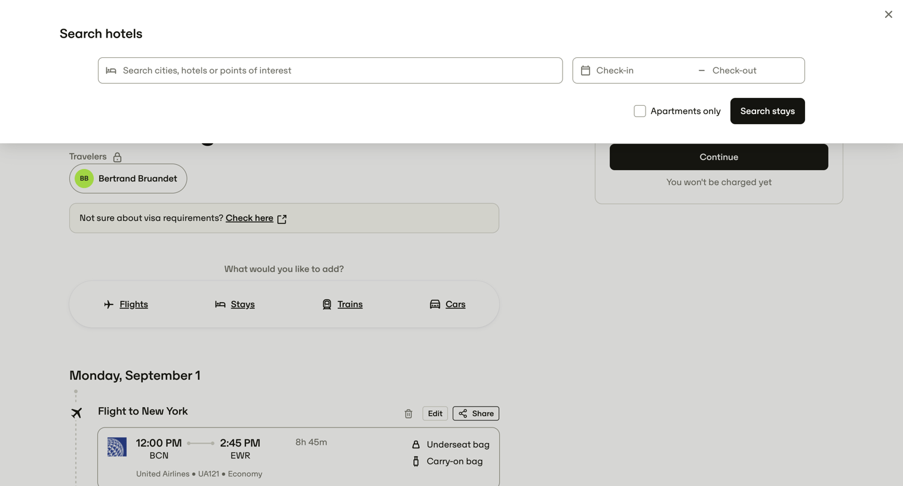The height and width of the screenshot is (486, 903).
Task: Click the airplane icon beside Flights
Action: pos(108,304)
